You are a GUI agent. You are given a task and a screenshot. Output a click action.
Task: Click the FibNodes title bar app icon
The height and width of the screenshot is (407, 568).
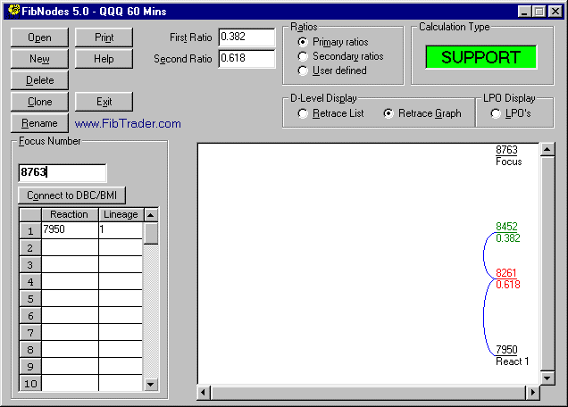point(13,10)
